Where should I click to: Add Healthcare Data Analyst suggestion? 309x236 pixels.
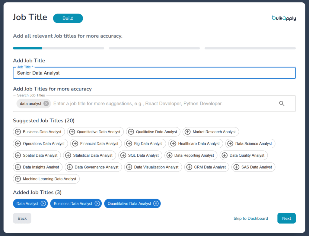click(x=196, y=143)
